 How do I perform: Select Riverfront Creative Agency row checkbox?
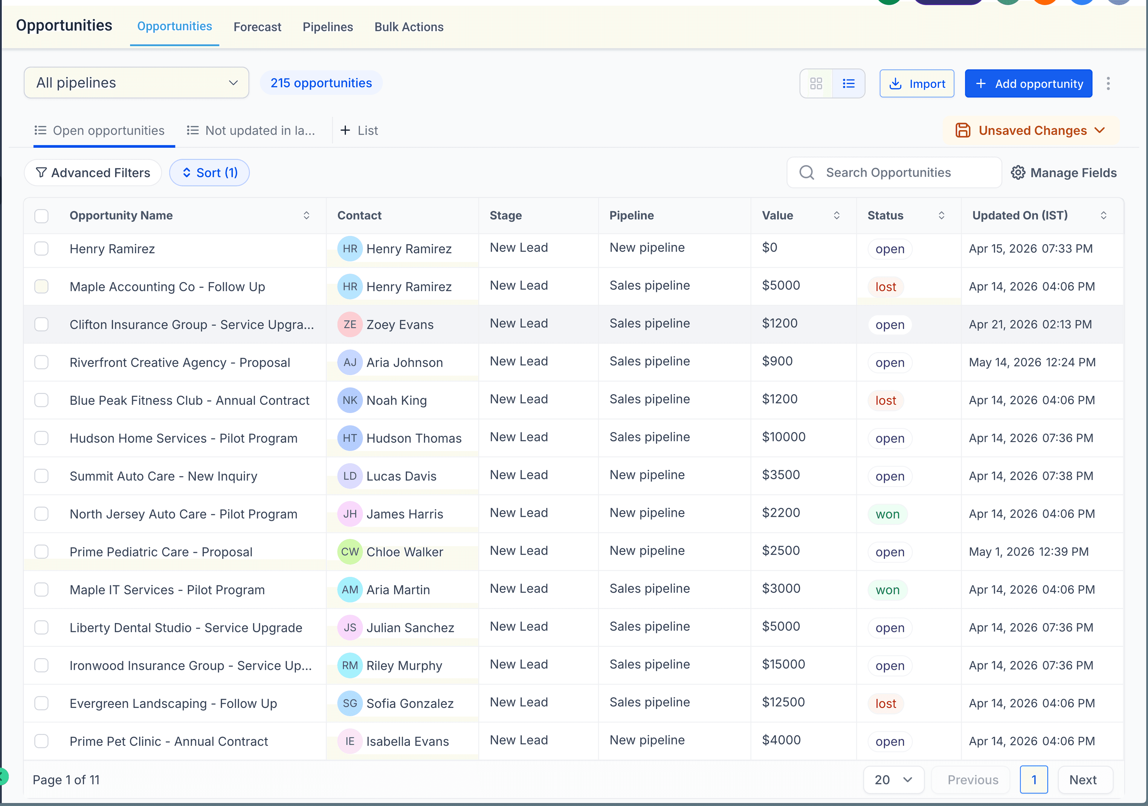(42, 362)
